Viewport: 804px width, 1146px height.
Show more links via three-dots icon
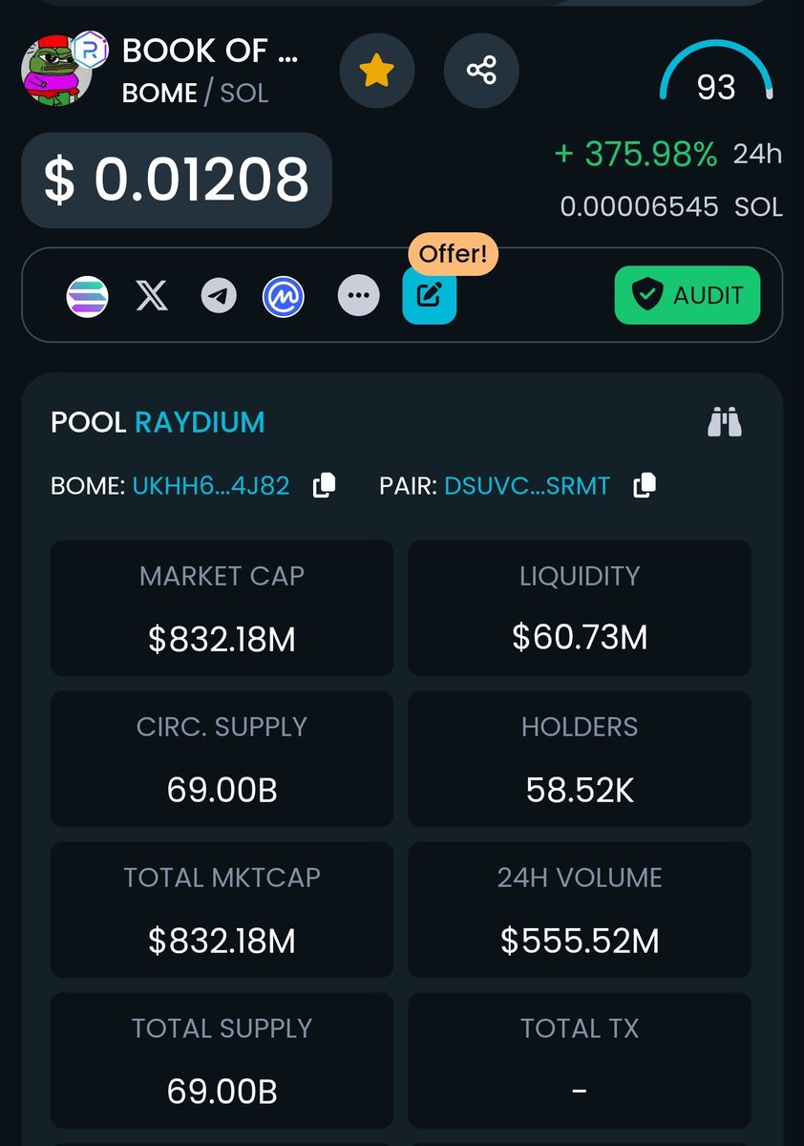point(358,296)
